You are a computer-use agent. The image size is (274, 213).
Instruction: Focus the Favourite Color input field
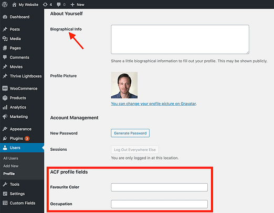[x=159, y=187]
